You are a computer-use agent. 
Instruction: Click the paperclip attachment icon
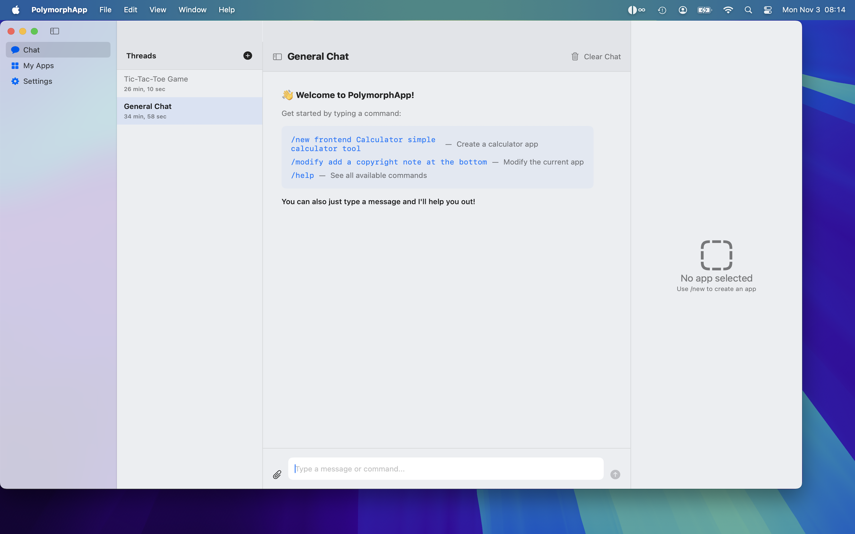(x=277, y=474)
